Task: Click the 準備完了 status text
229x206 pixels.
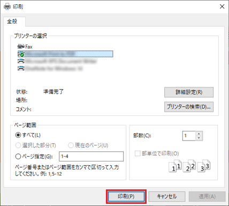Action: (54, 92)
